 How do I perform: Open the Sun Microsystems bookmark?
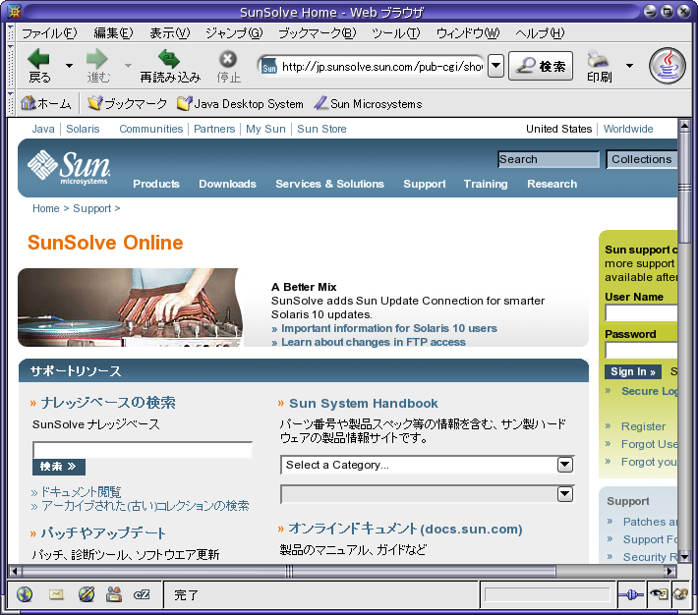tap(368, 104)
